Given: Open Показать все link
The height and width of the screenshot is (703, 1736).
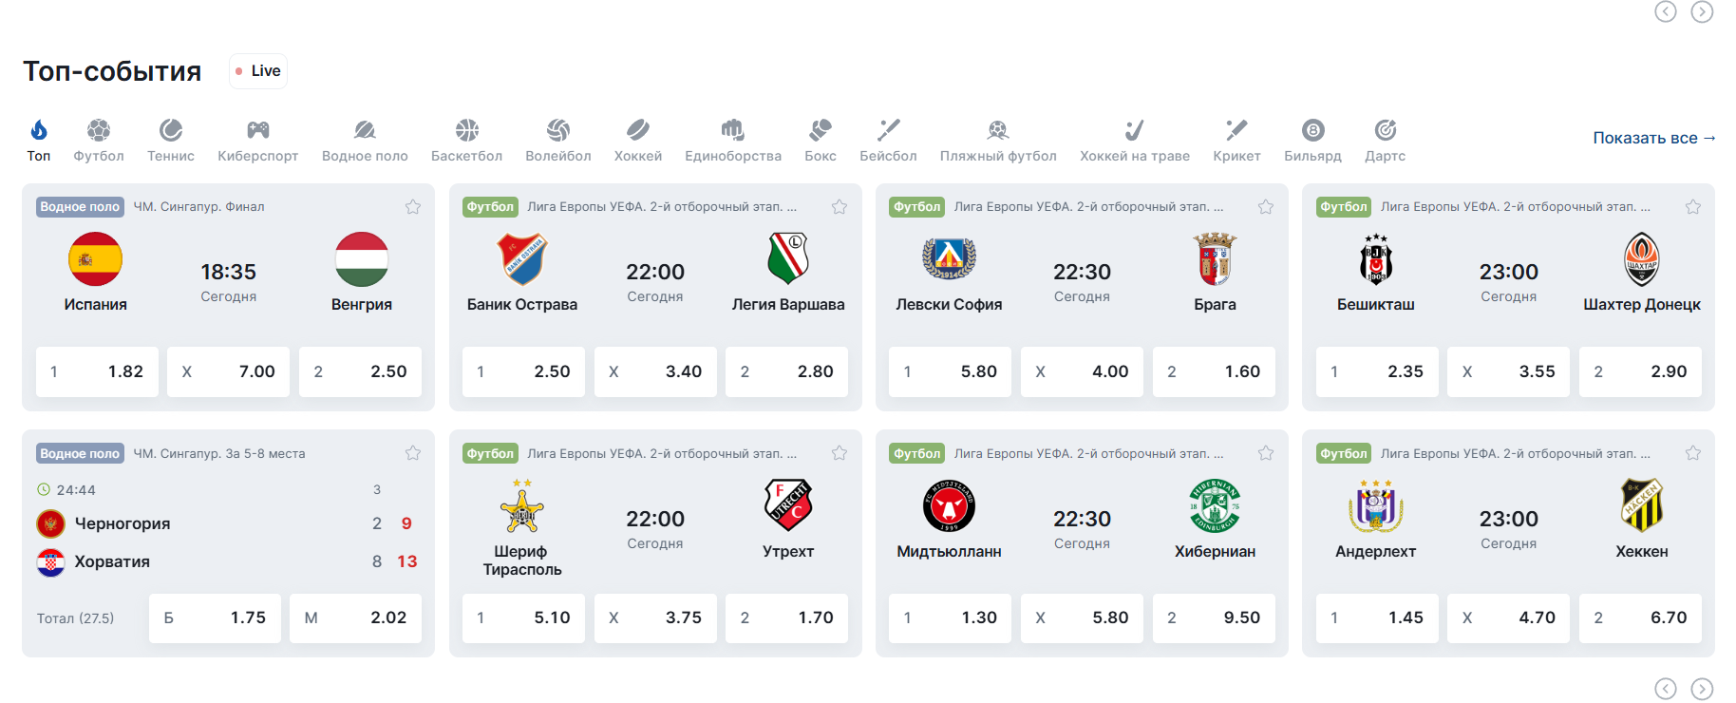Looking at the screenshot, I should (1654, 138).
